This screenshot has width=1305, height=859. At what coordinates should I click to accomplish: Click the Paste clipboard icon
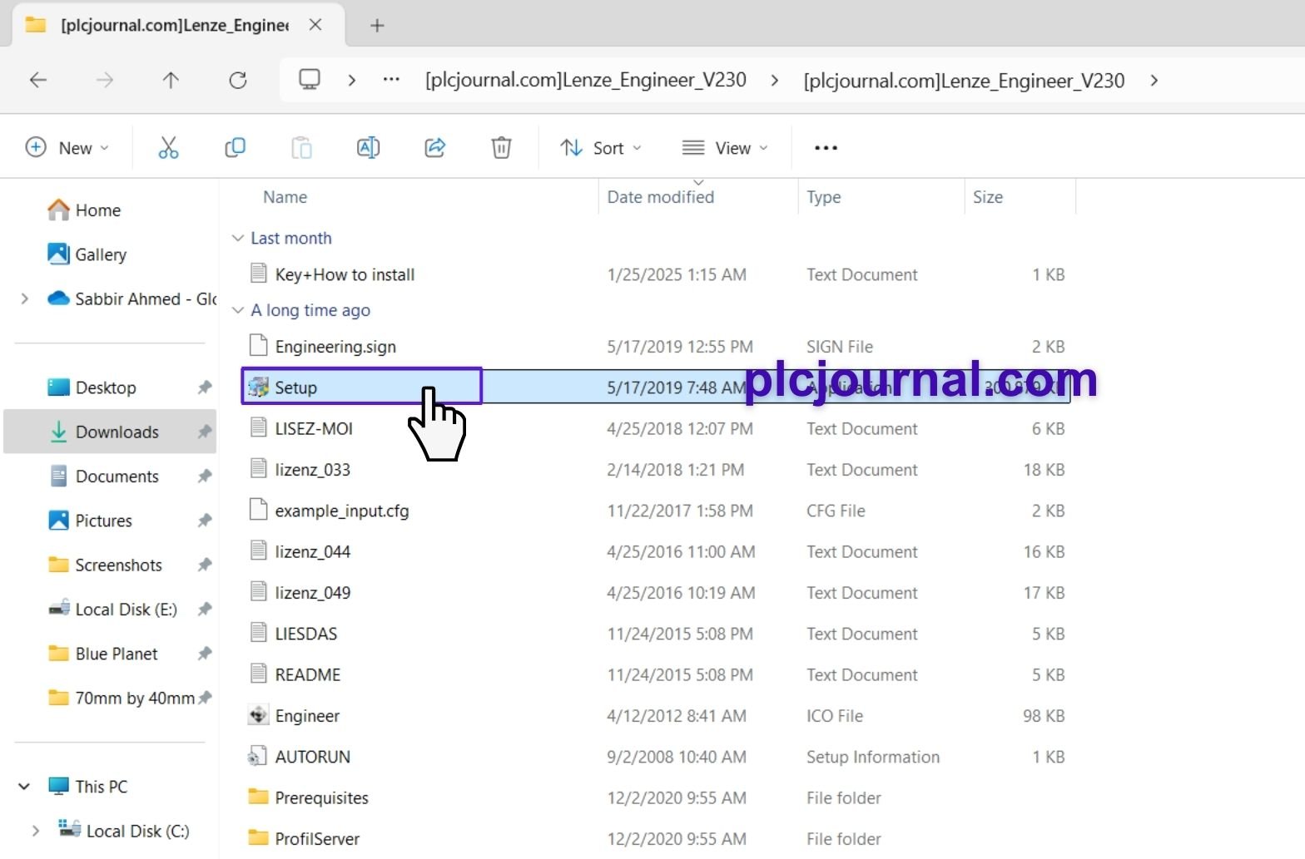(x=301, y=148)
